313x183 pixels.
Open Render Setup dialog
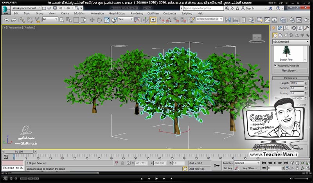click(292, 20)
